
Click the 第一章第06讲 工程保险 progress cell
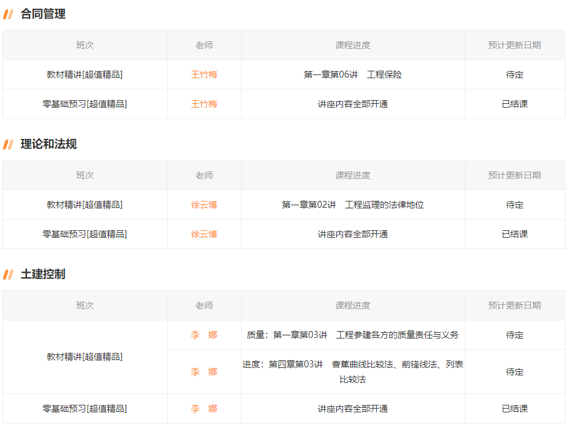[352, 74]
